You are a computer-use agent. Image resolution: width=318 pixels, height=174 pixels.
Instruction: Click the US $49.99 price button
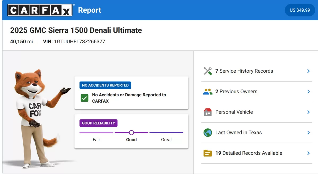(300, 10)
